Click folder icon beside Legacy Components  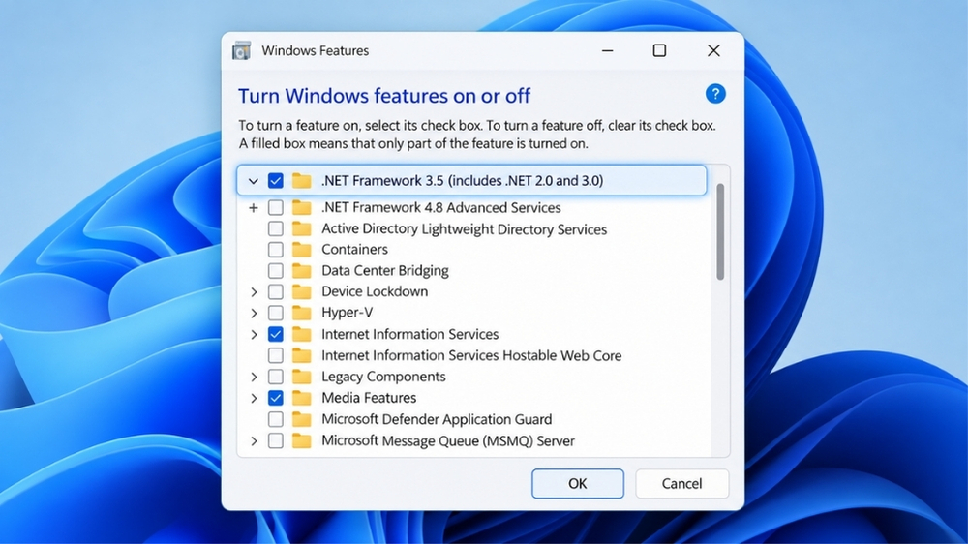pyautogui.click(x=301, y=376)
